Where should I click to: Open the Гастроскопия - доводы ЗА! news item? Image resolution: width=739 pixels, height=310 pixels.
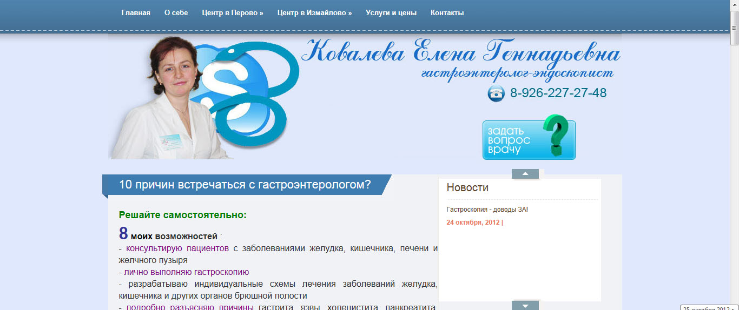[x=487, y=210]
